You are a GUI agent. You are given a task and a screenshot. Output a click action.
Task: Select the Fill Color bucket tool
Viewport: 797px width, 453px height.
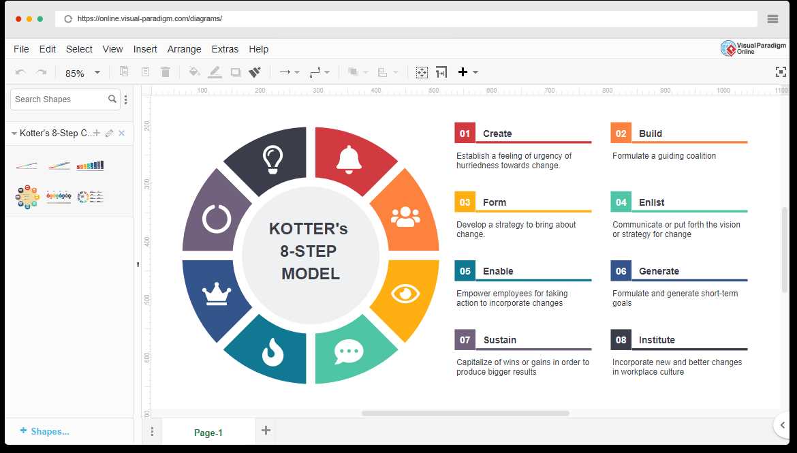[x=193, y=72]
